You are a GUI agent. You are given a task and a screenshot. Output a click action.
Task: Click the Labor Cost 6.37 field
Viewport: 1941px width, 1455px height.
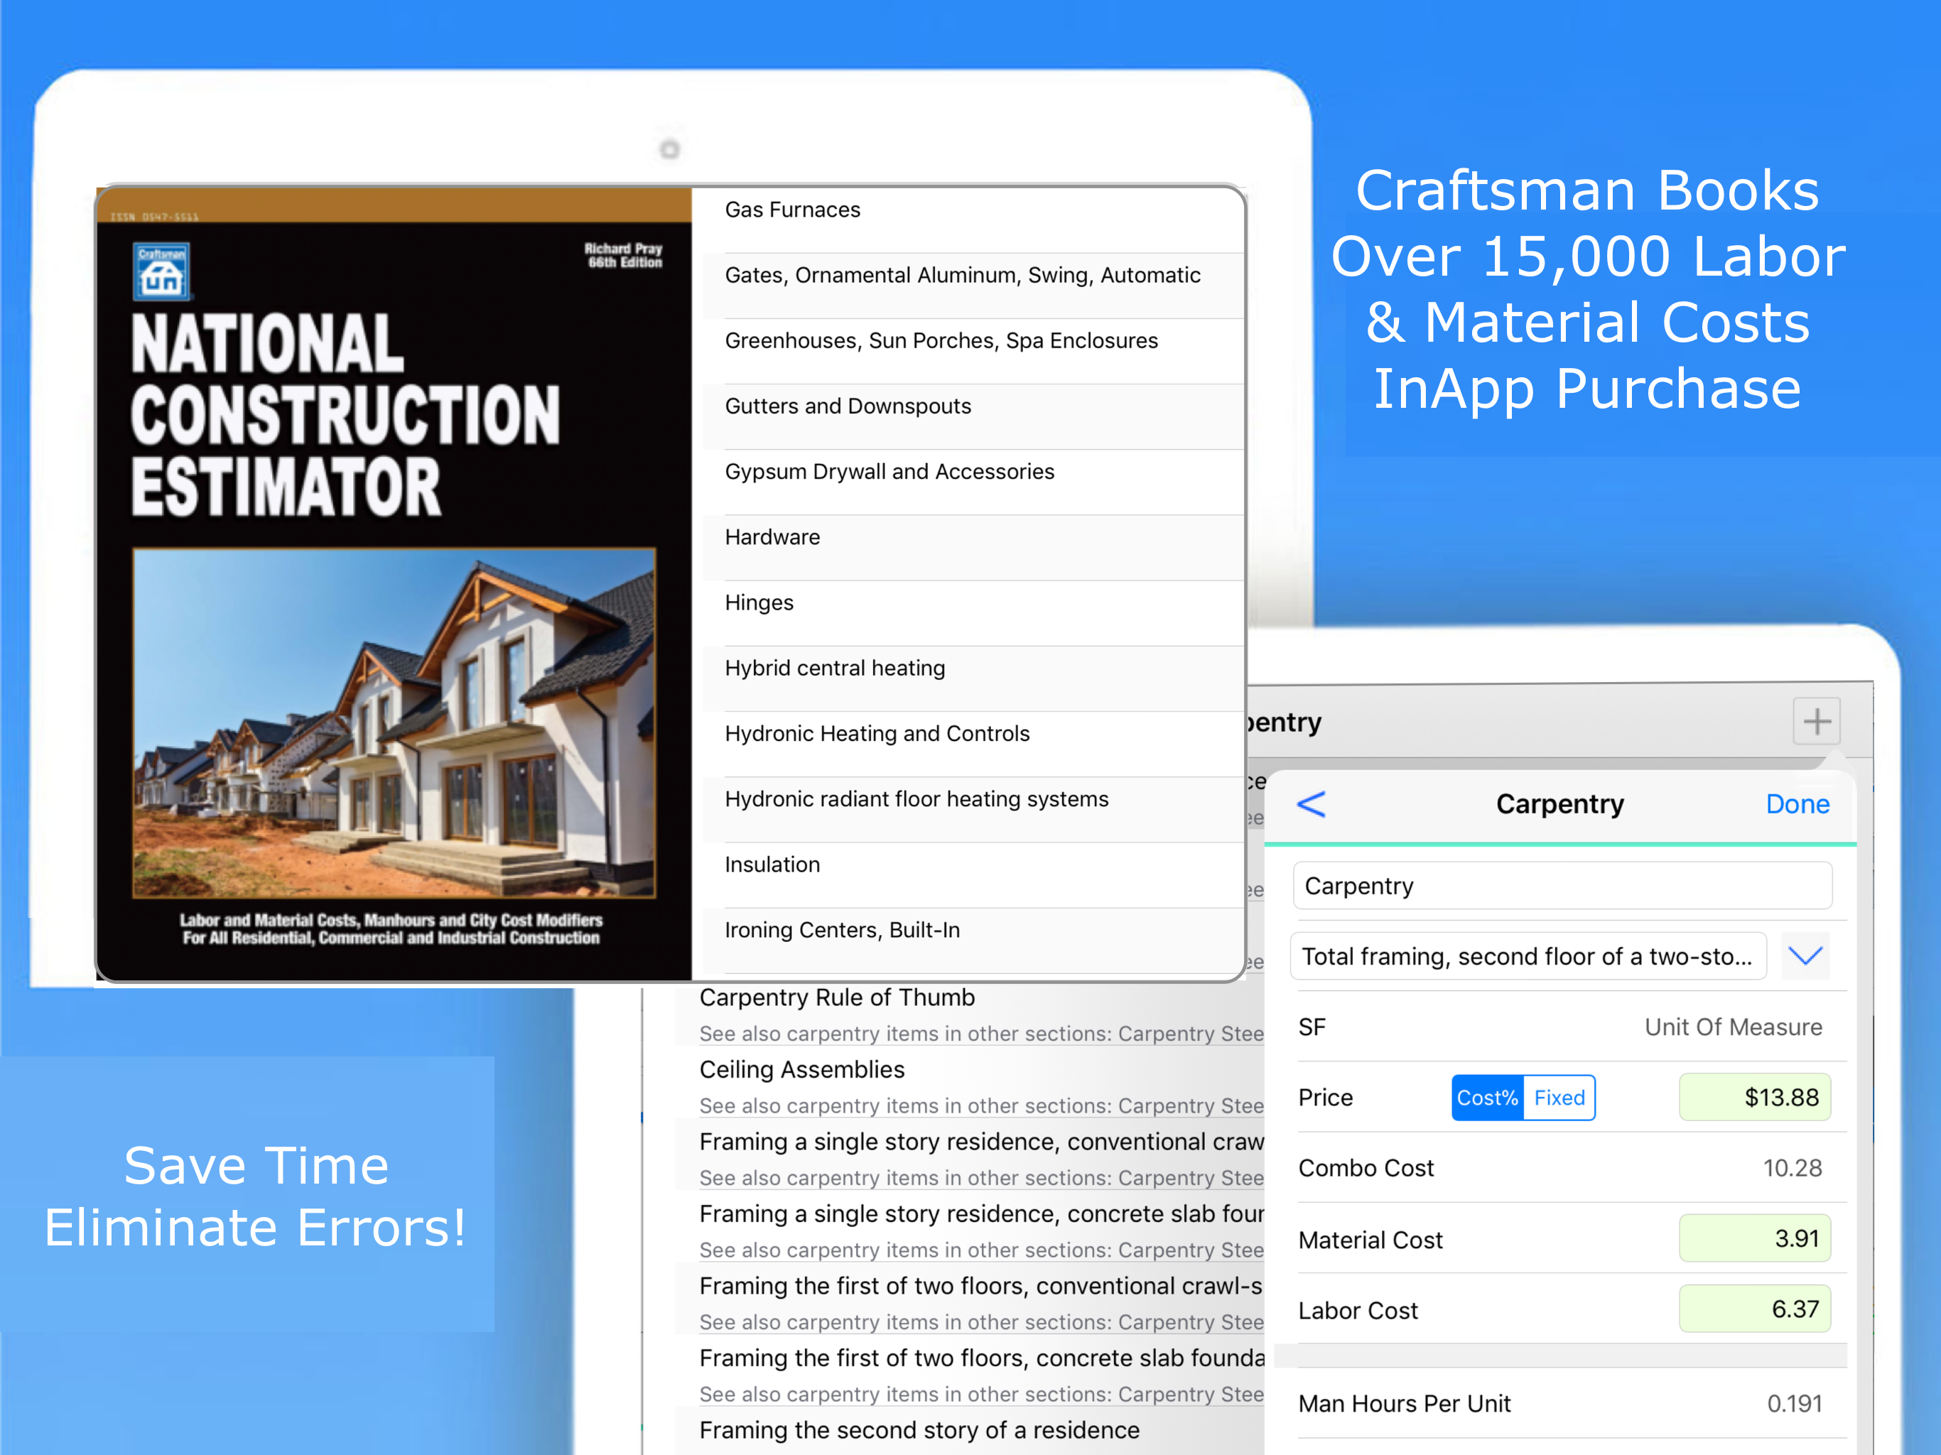point(1754,1309)
